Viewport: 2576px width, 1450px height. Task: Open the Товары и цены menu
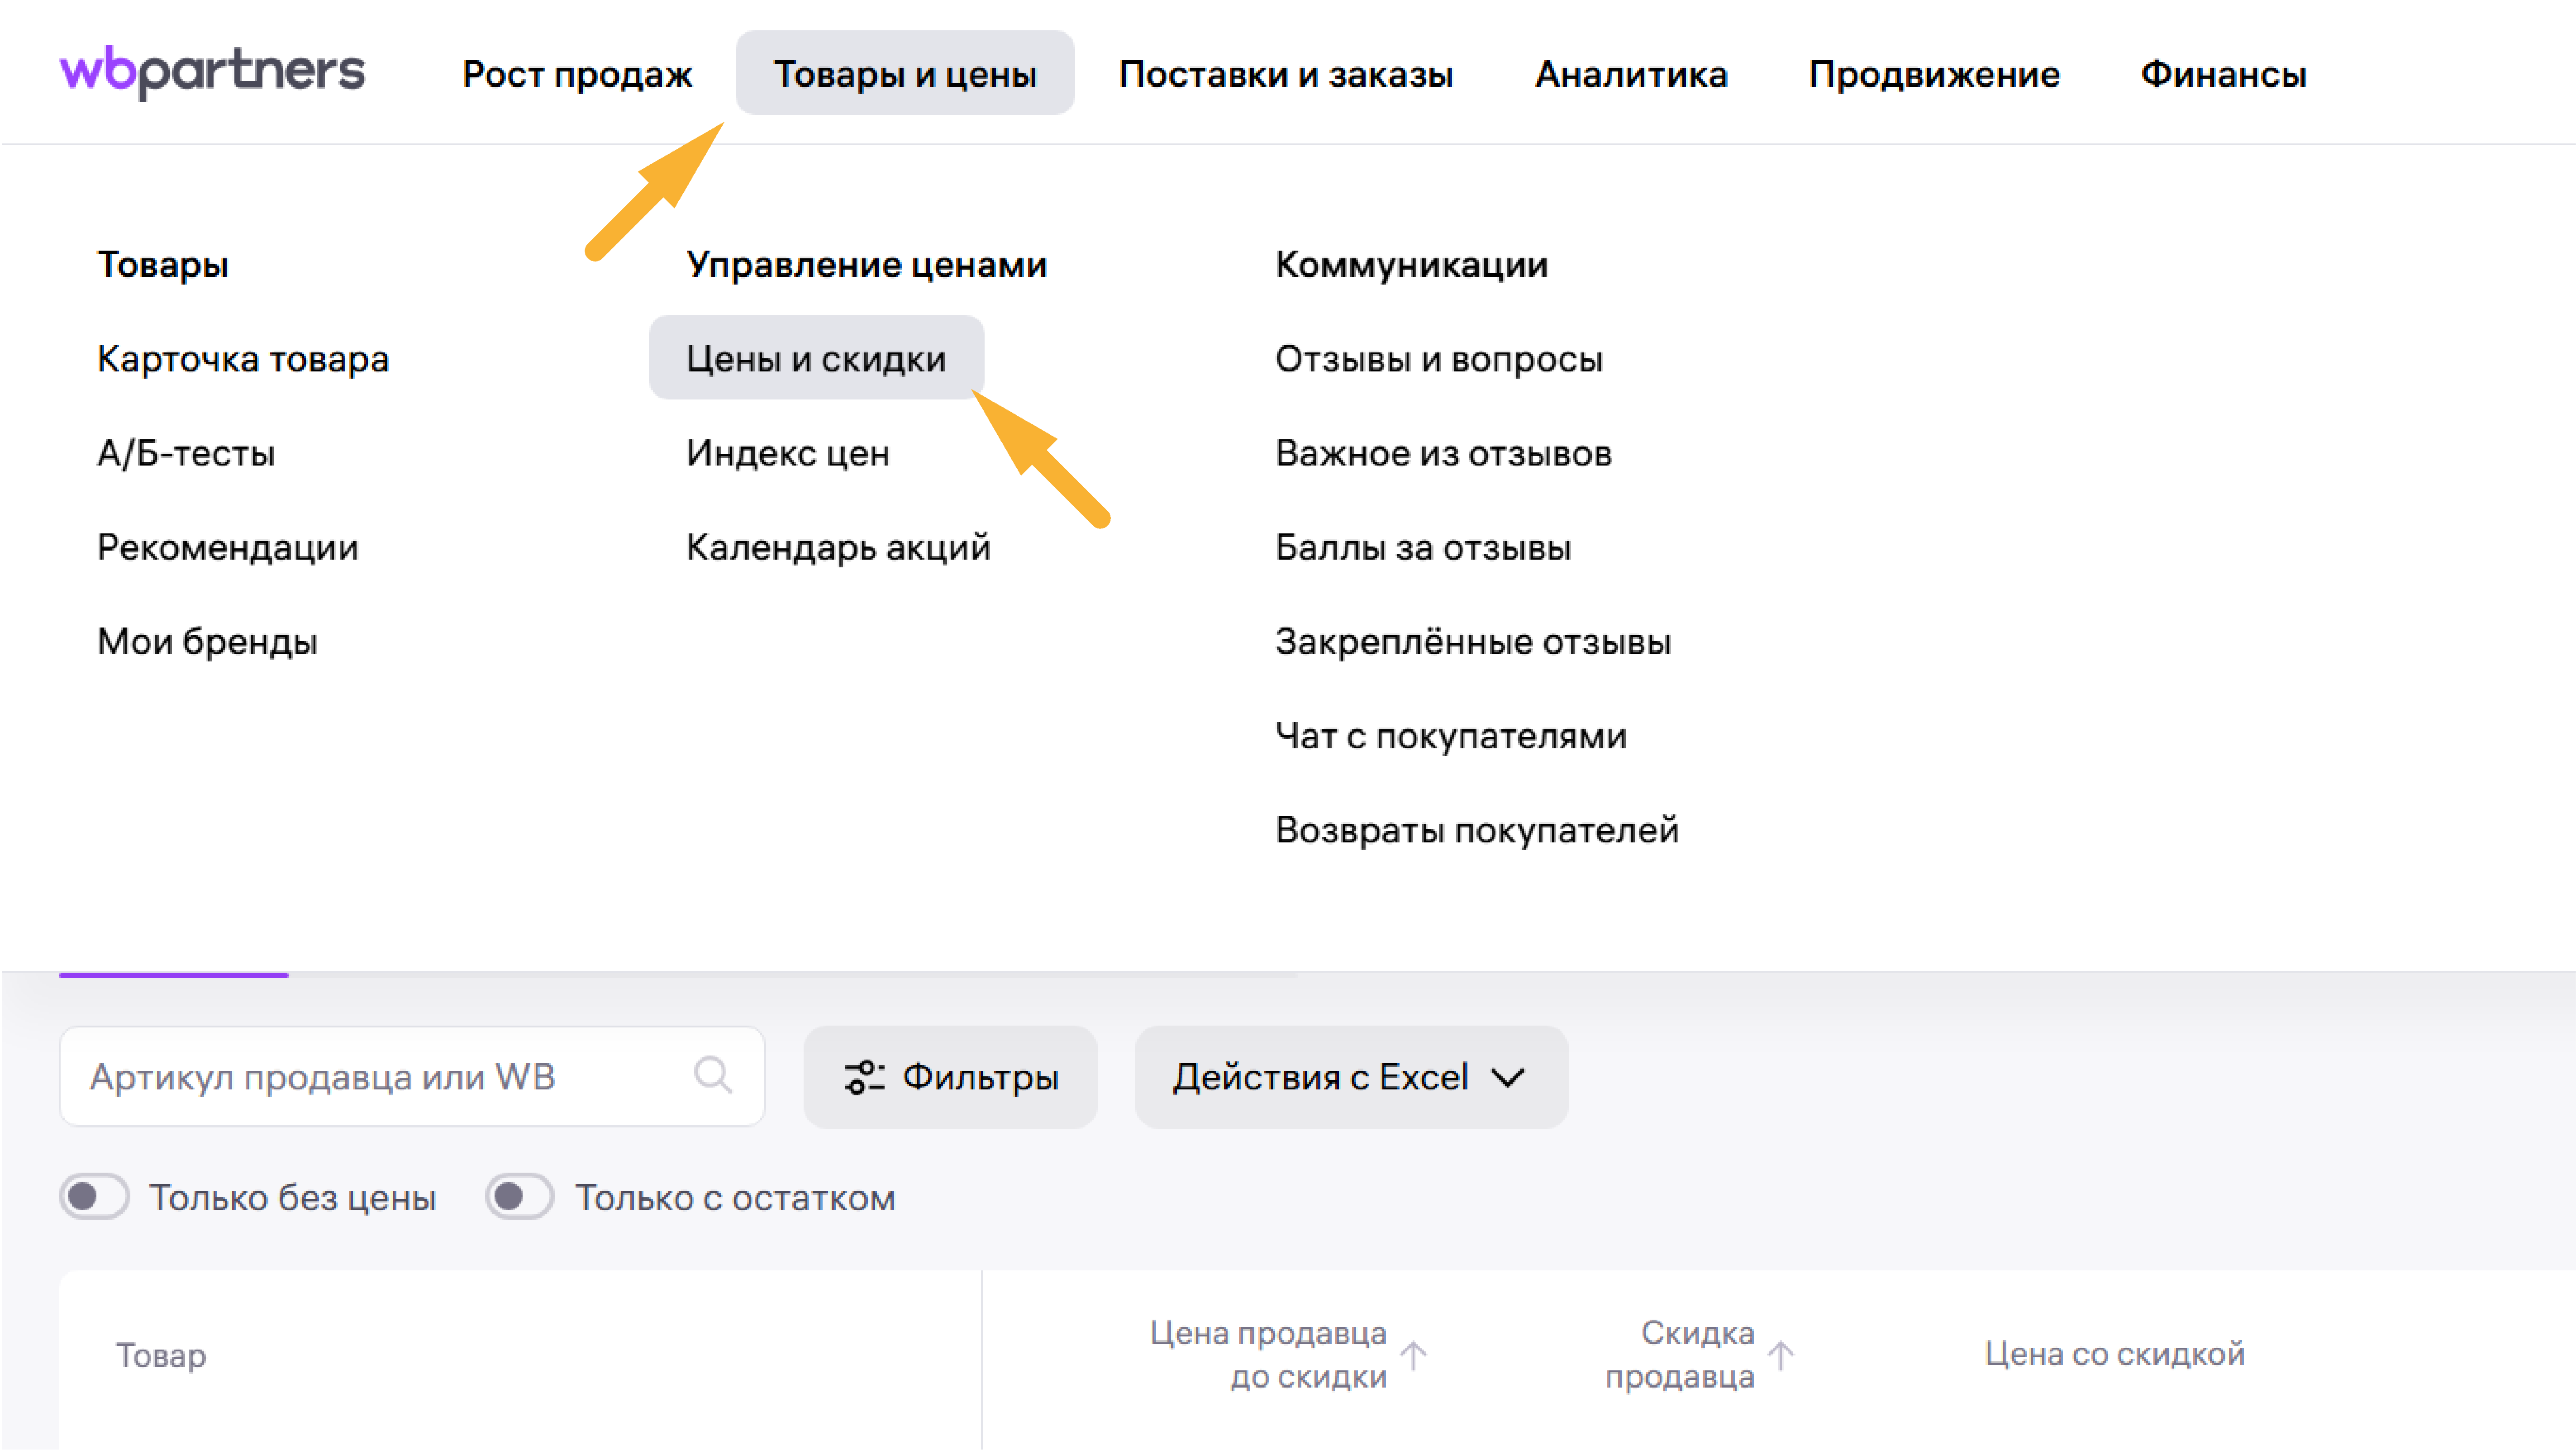(904, 72)
